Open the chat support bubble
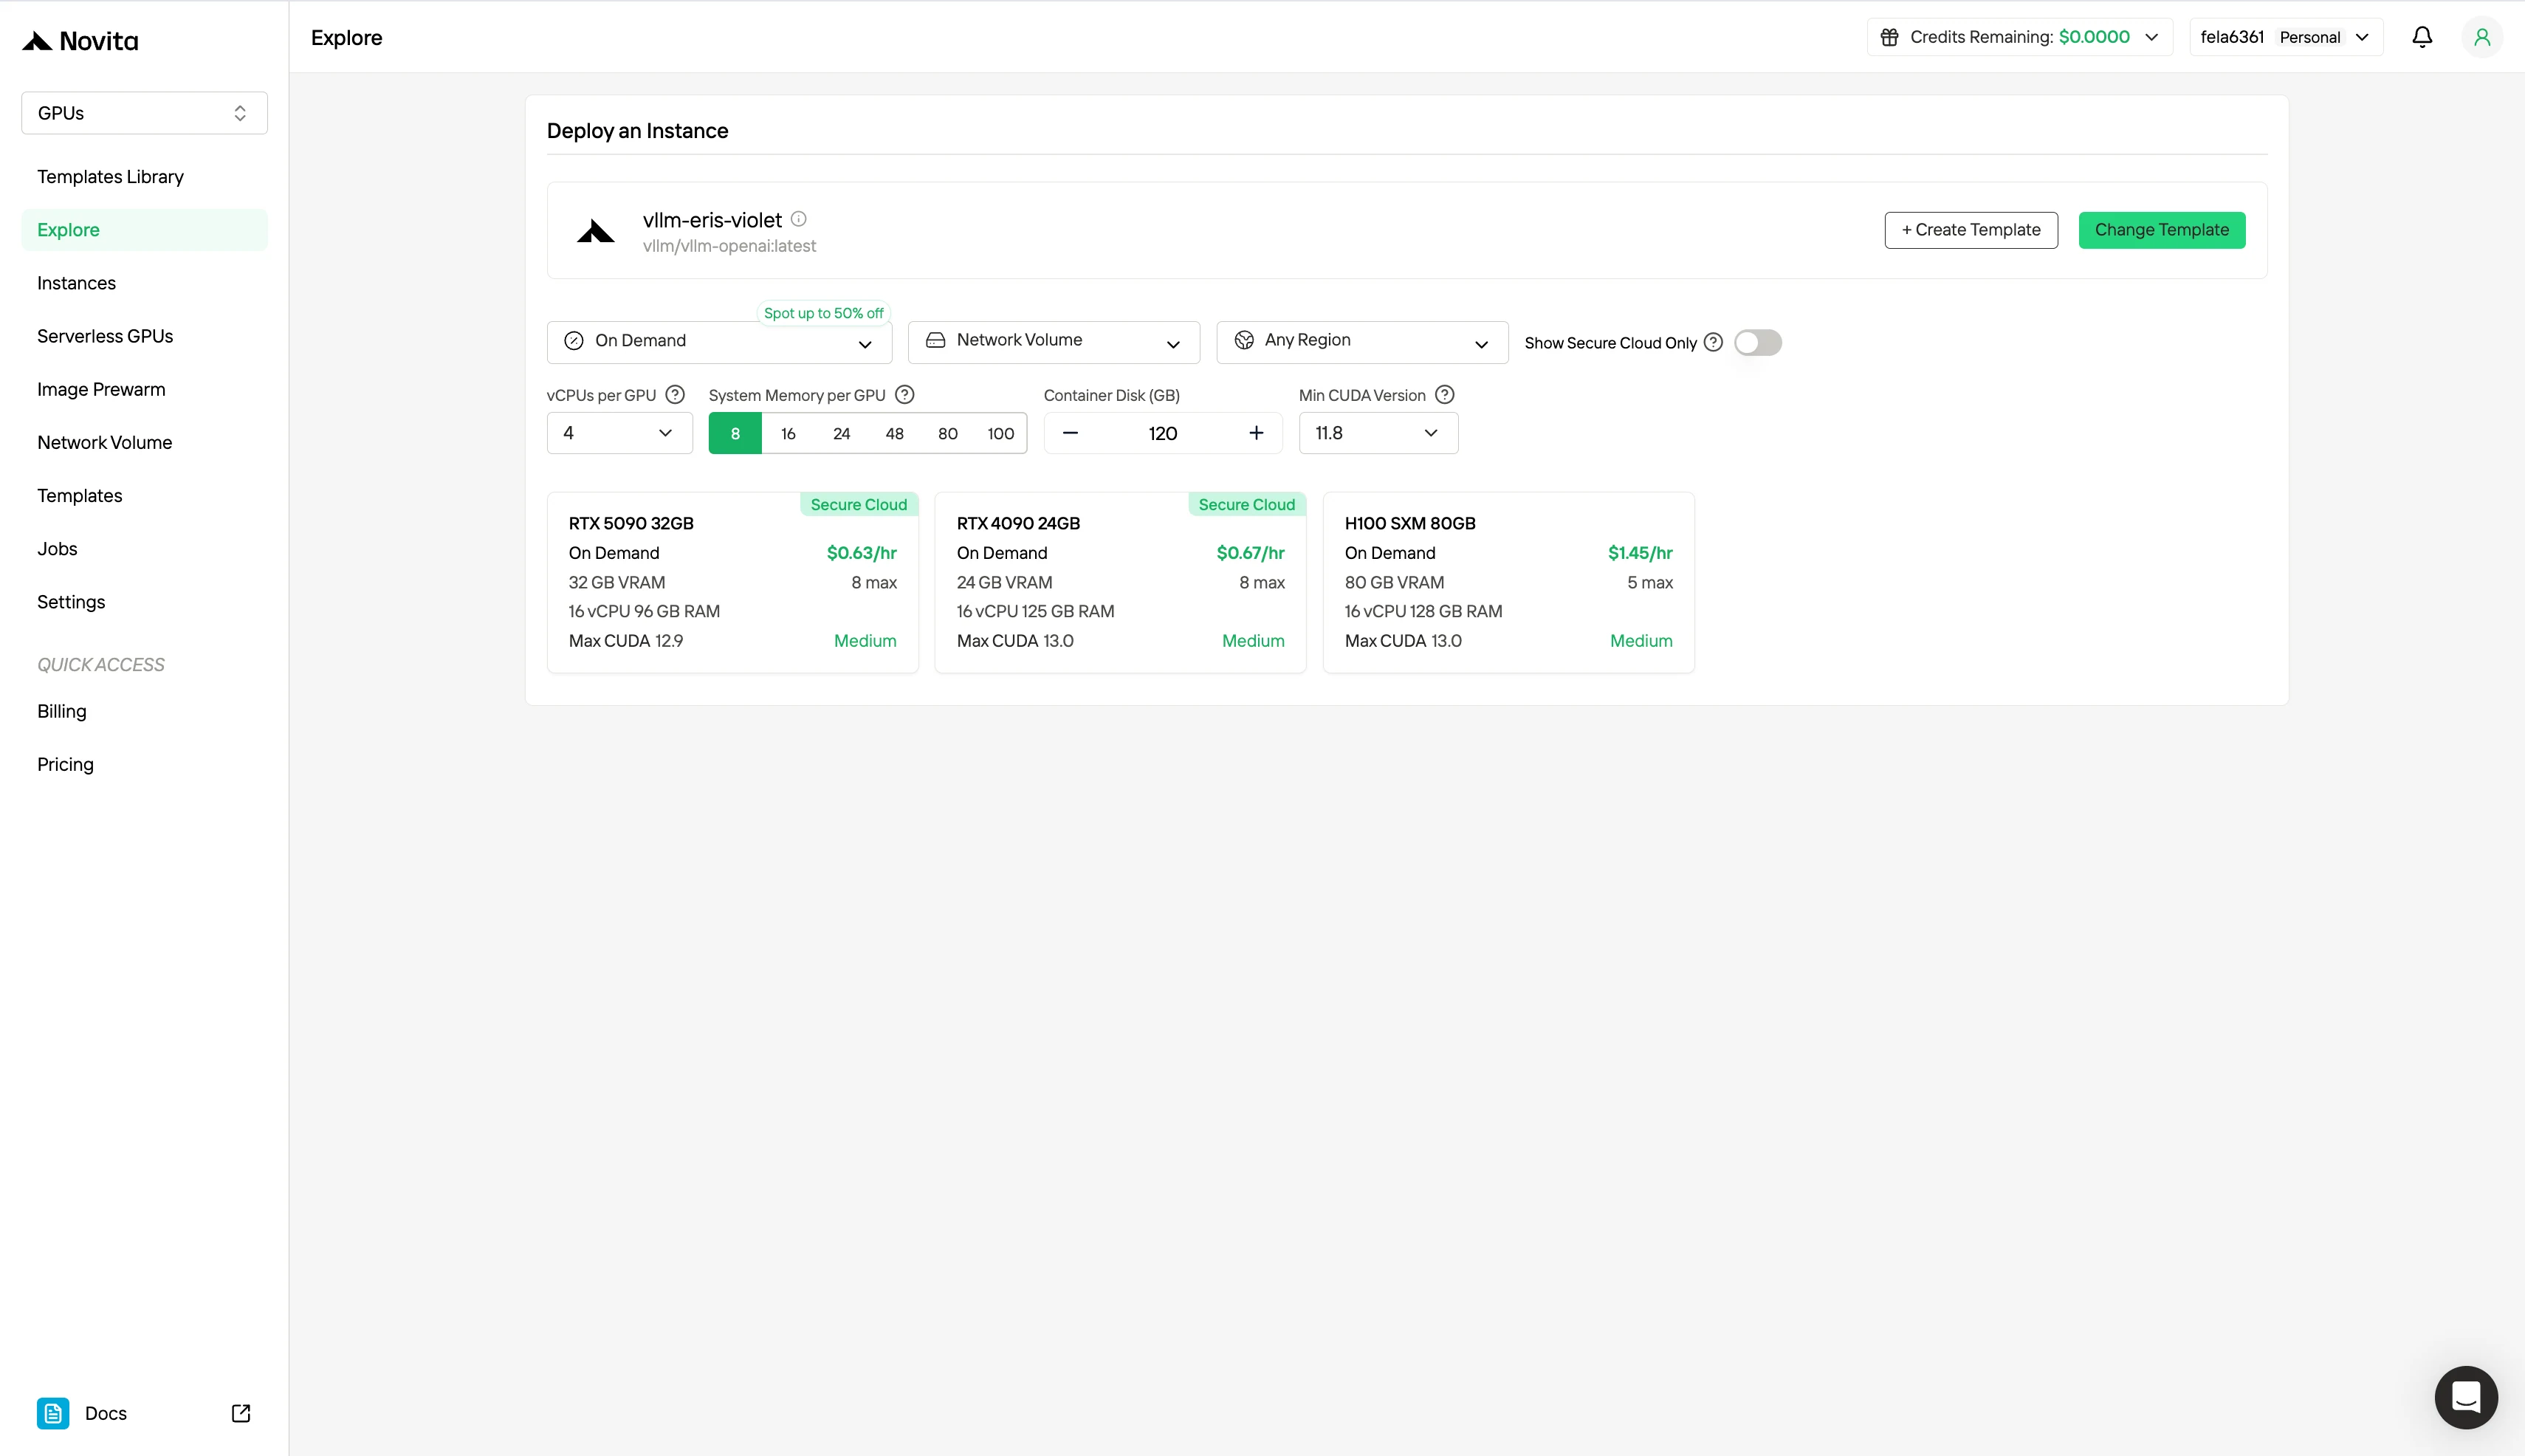Viewport: 2525px width, 1456px height. 2466,1396
